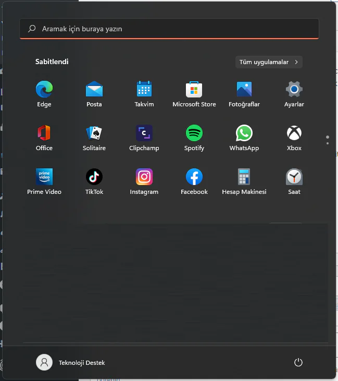Click the 'Sabitlendi' heading text

52,62
